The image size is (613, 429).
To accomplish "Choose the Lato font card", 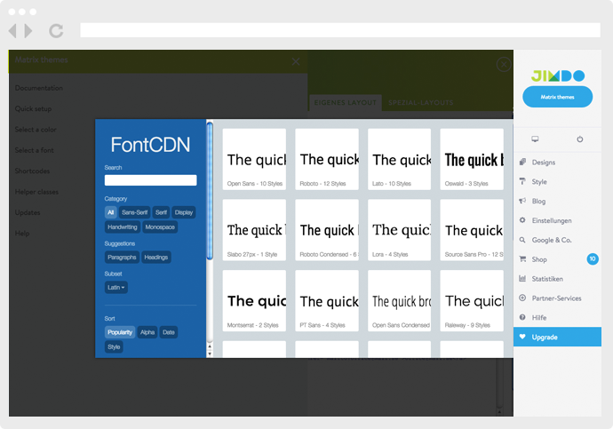I will click(399, 159).
